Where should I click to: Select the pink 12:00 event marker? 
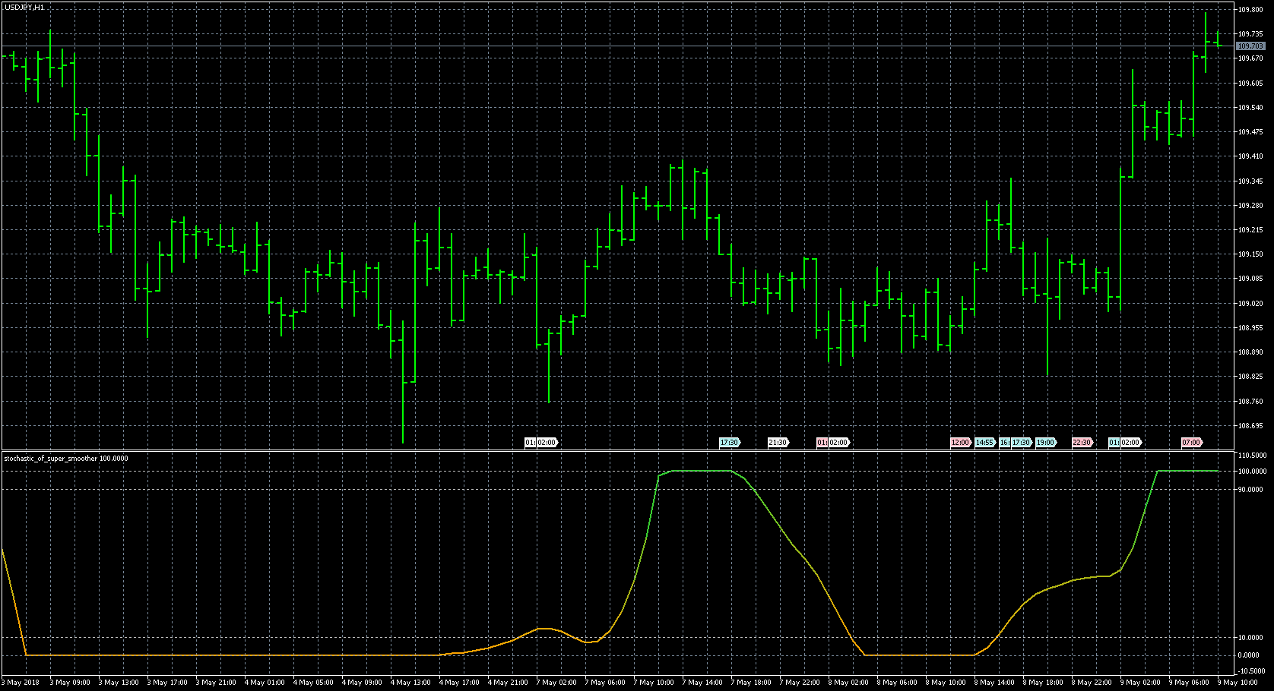[960, 443]
